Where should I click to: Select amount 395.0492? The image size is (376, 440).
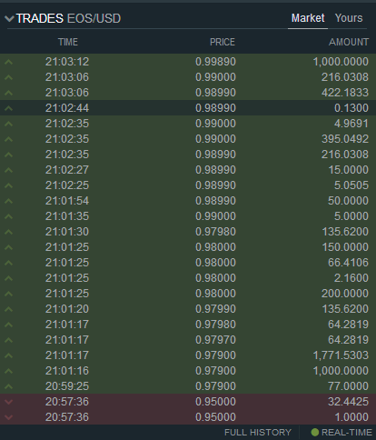click(345, 139)
